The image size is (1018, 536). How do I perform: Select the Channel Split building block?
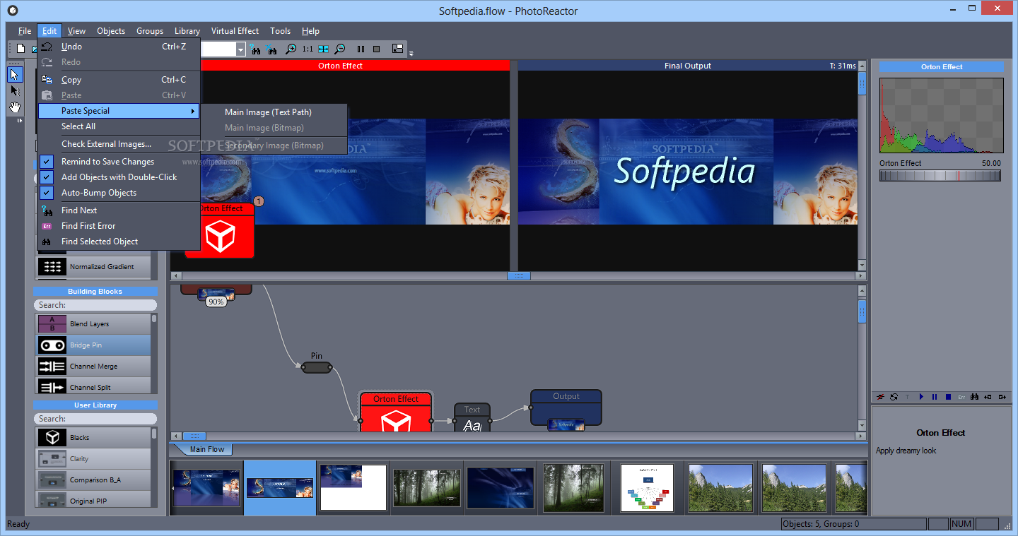(93, 387)
